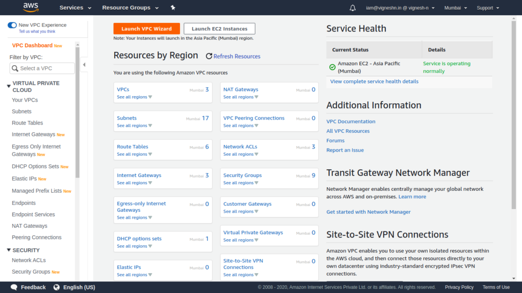522x293 pixels.
Task: Expand See all regions under VPCs
Action: (x=135, y=97)
